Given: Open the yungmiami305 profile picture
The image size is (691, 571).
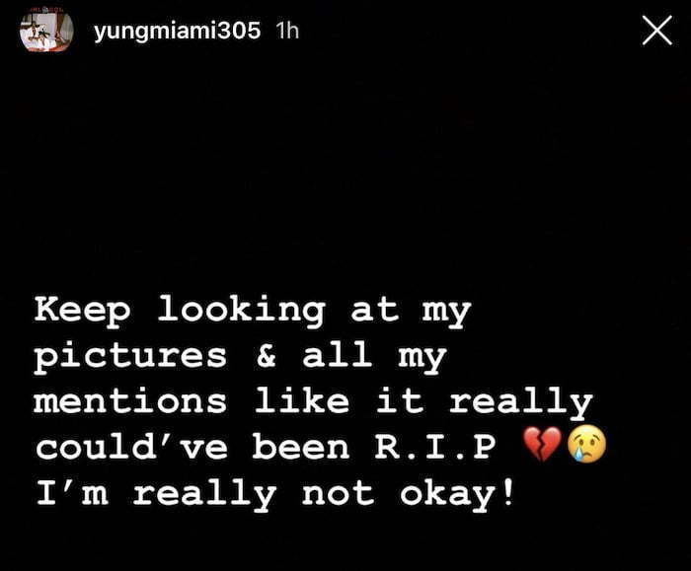Looking at the screenshot, I should [x=46, y=31].
